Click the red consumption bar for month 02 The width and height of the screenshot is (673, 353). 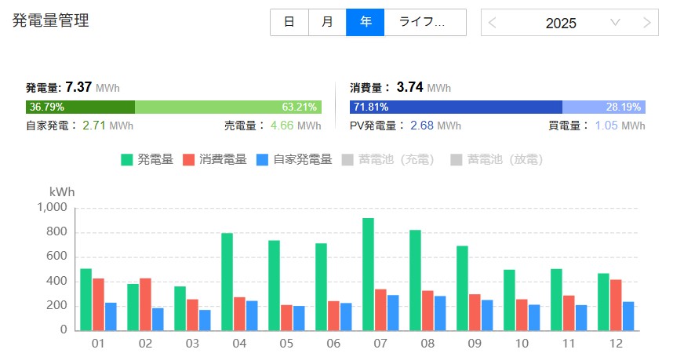[x=145, y=304]
